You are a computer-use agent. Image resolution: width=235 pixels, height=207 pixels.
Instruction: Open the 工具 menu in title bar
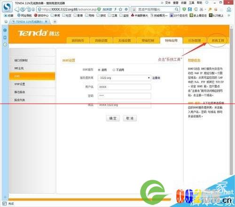tap(191, 3)
